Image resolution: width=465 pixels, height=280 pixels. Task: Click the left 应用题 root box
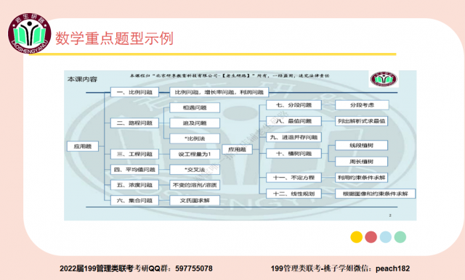pos(82,147)
